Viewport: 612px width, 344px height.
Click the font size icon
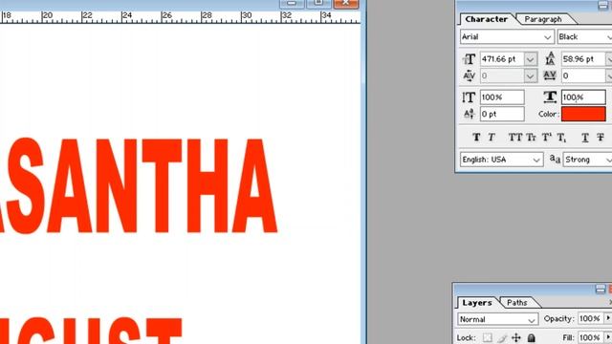469,59
